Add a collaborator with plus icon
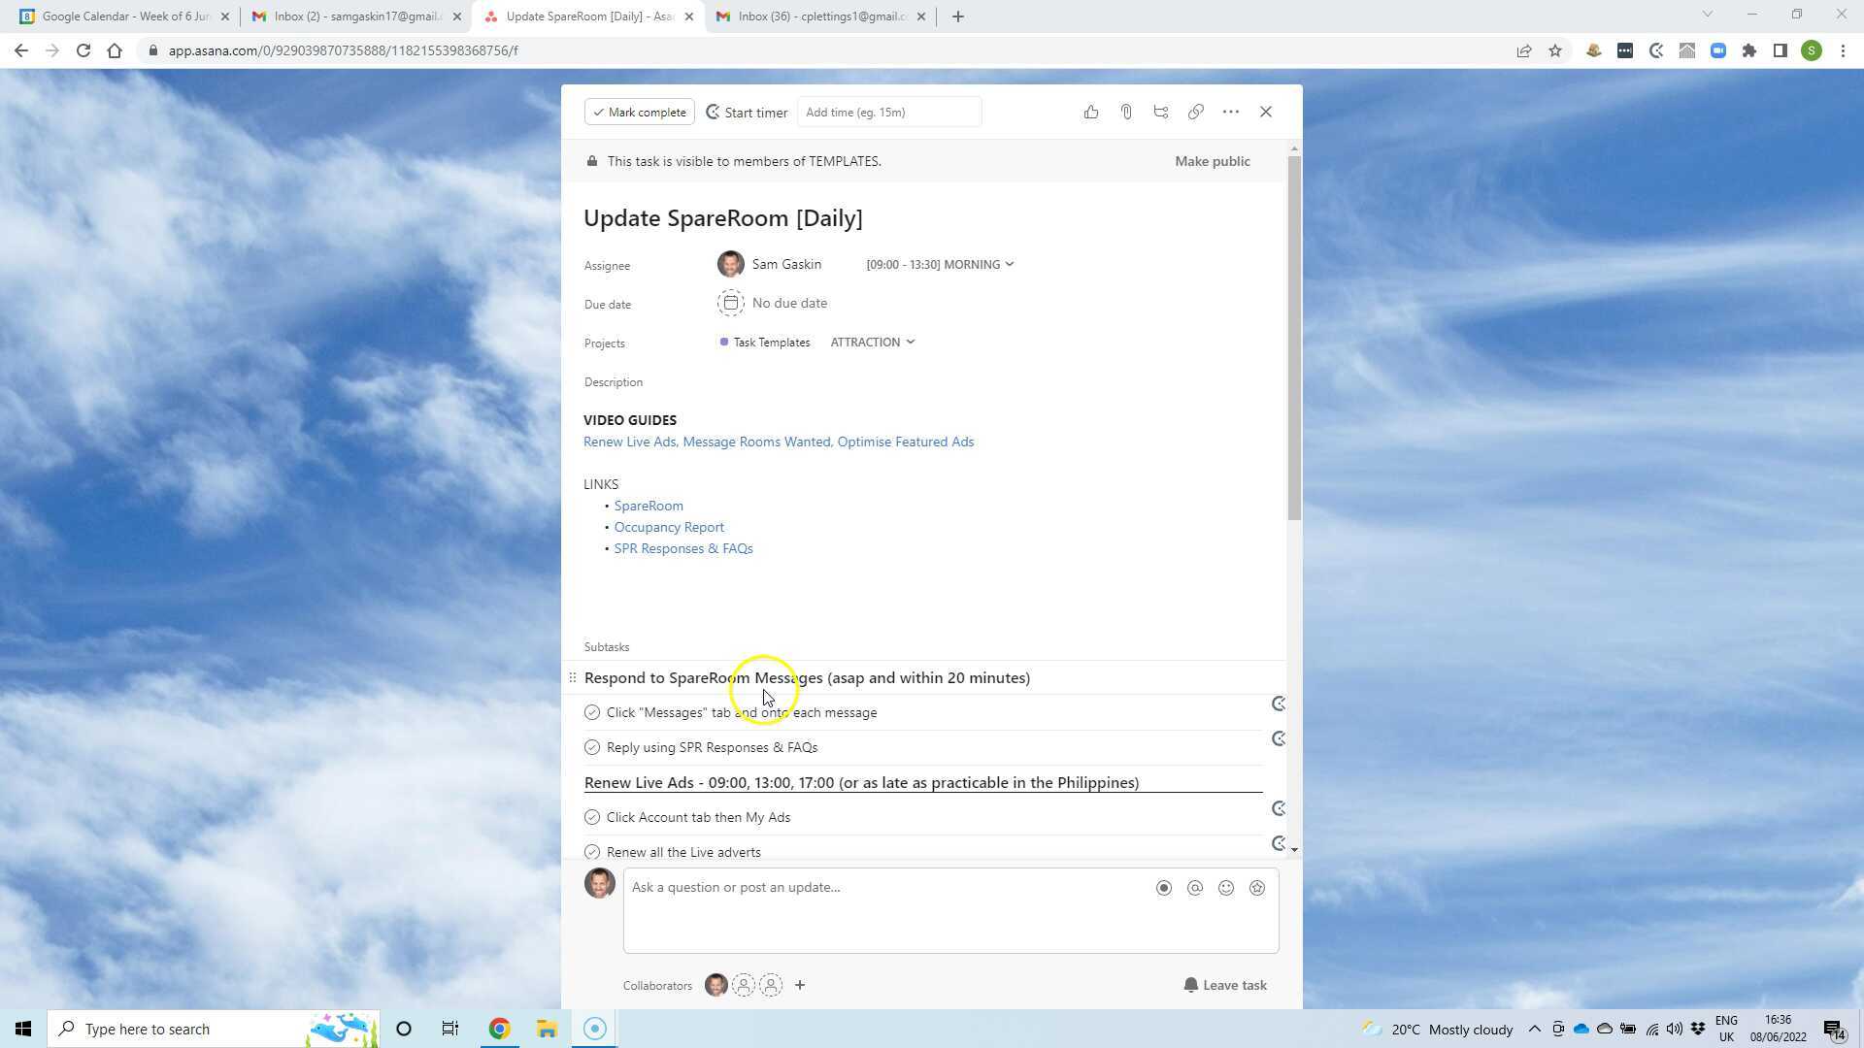The height and width of the screenshot is (1048, 1864). point(800,985)
